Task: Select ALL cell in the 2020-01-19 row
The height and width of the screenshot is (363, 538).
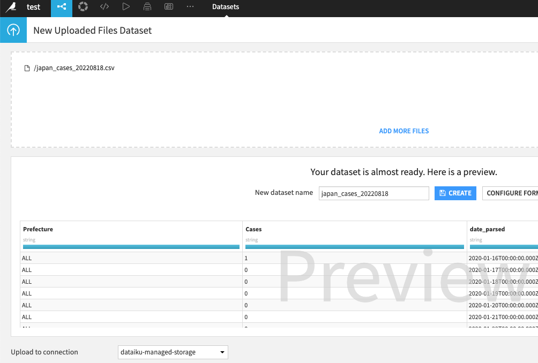Action: pos(131,293)
